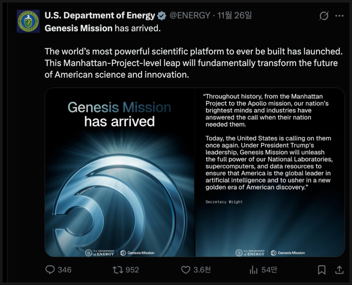Click the reply speech bubble icon
This screenshot has width=352, height=285.
coord(50,270)
